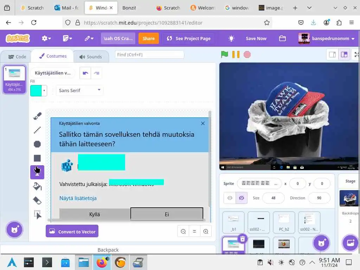The width and height of the screenshot is (360, 270).
Task: Click See Project Page button
Action: (x=189, y=38)
